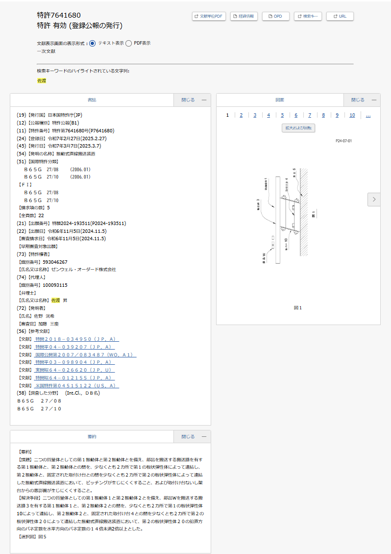Go to drawing page 4
Viewport: 391px width, 554px height.
[x=269, y=115]
